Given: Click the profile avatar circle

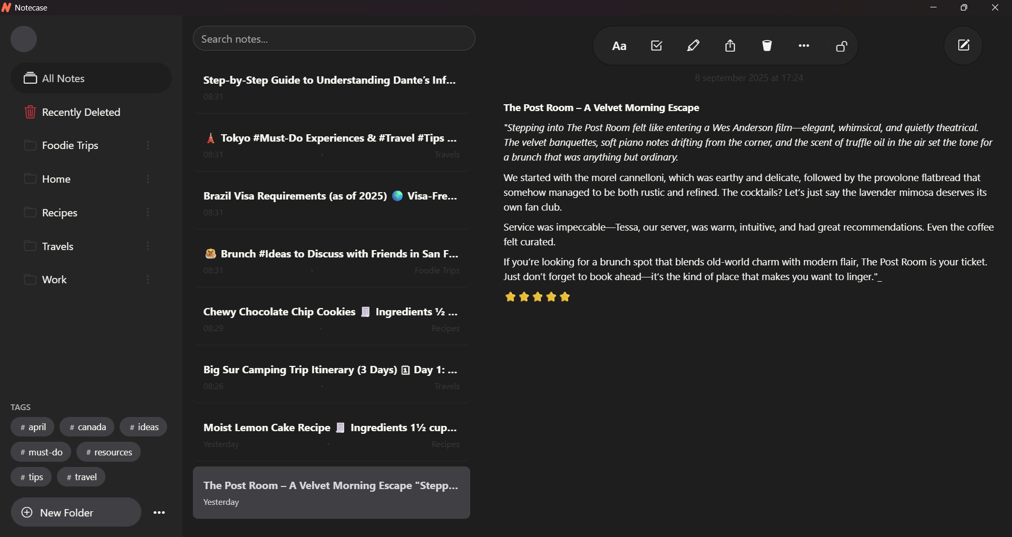Looking at the screenshot, I should click(x=24, y=39).
